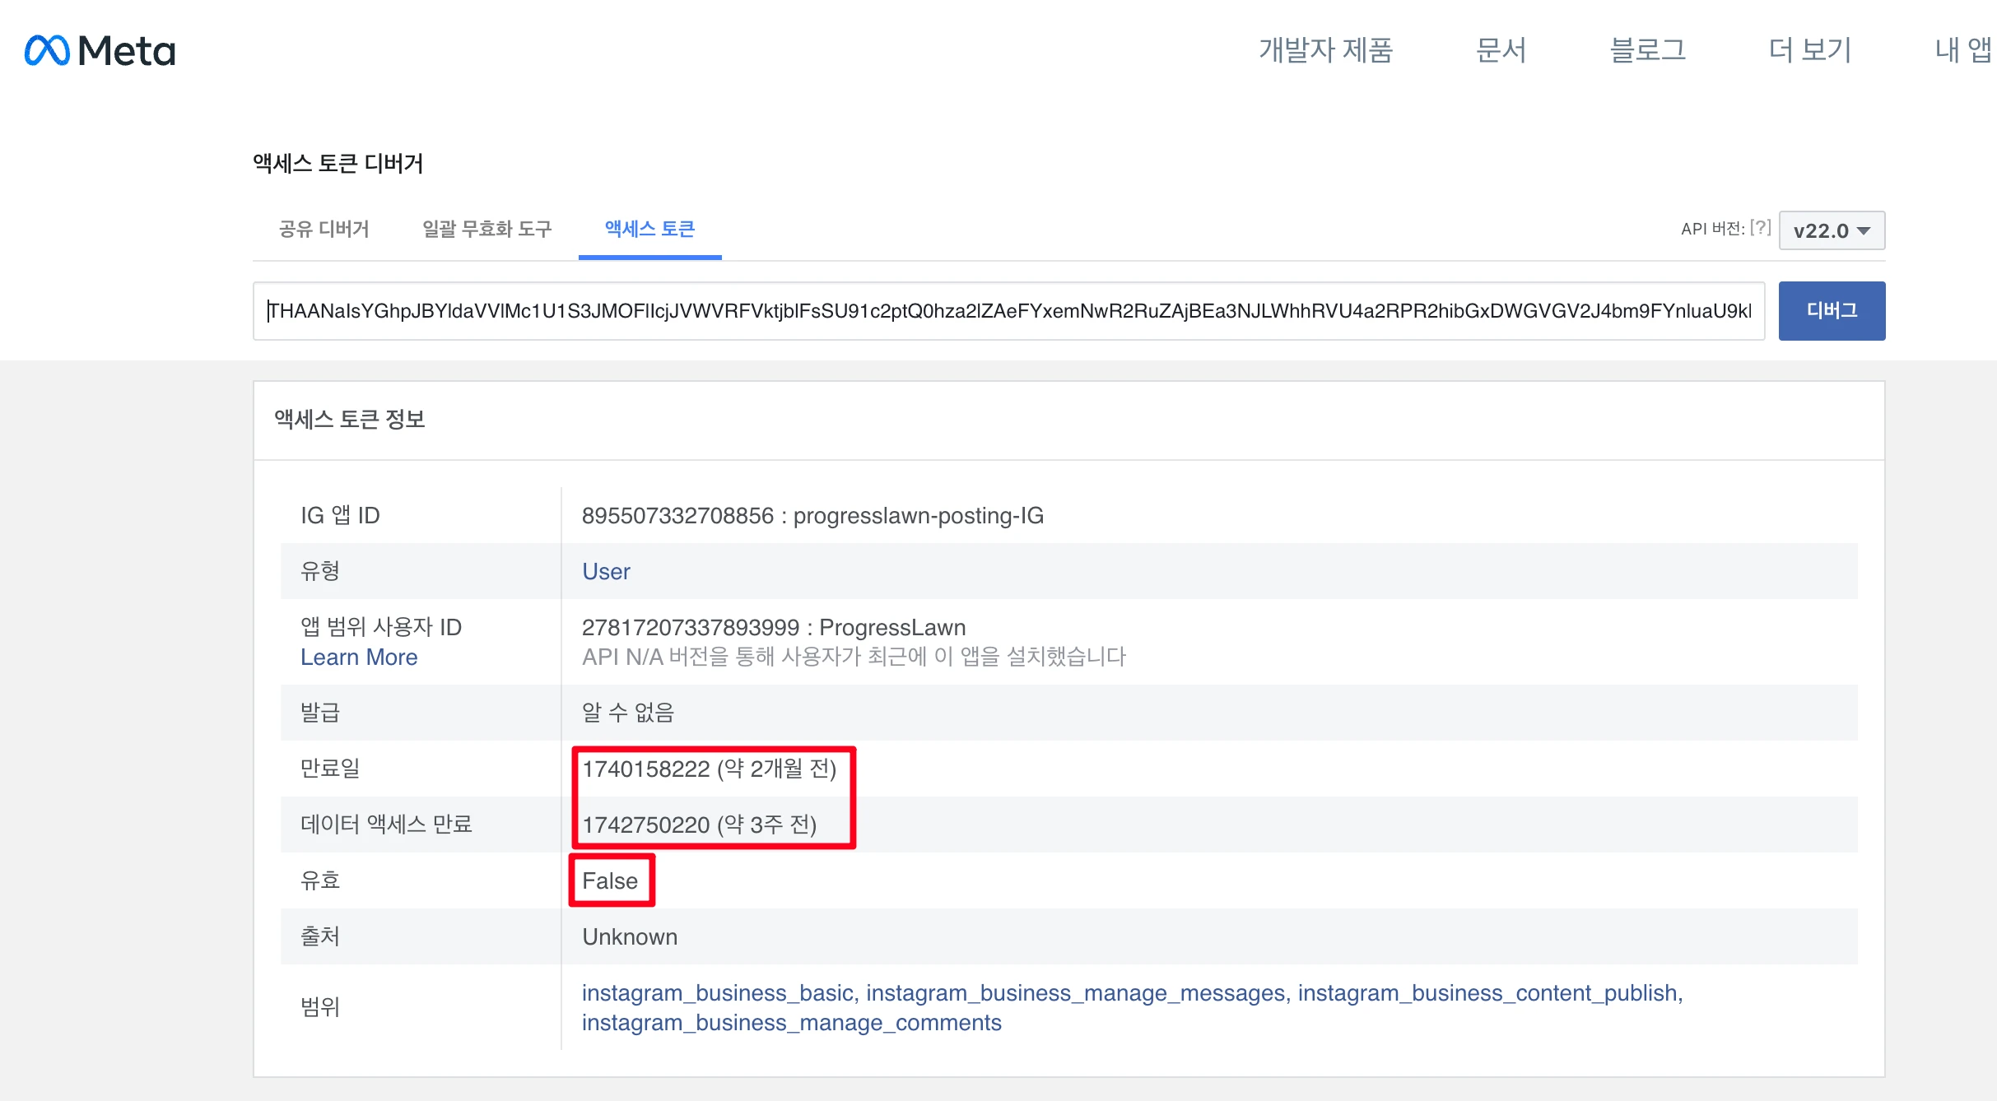Click the Unknown source value
Image resolution: width=1997 pixels, height=1101 pixels.
click(x=630, y=936)
